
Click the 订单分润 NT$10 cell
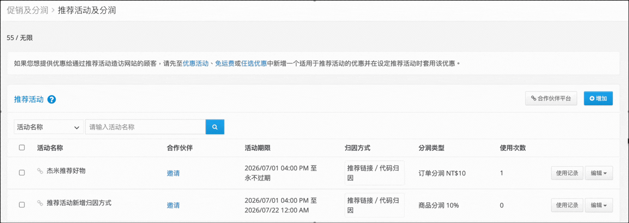click(442, 173)
